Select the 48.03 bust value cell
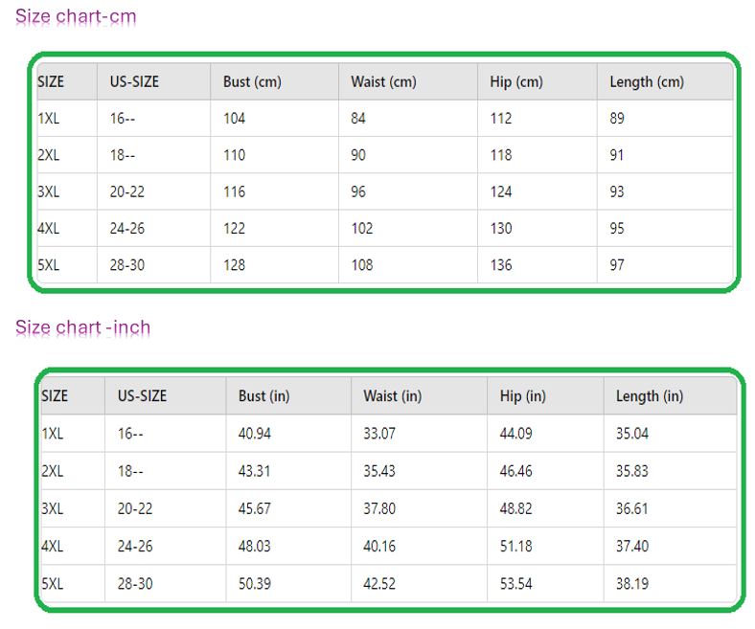Image resolution: width=755 pixels, height=629 pixels. 255,546
